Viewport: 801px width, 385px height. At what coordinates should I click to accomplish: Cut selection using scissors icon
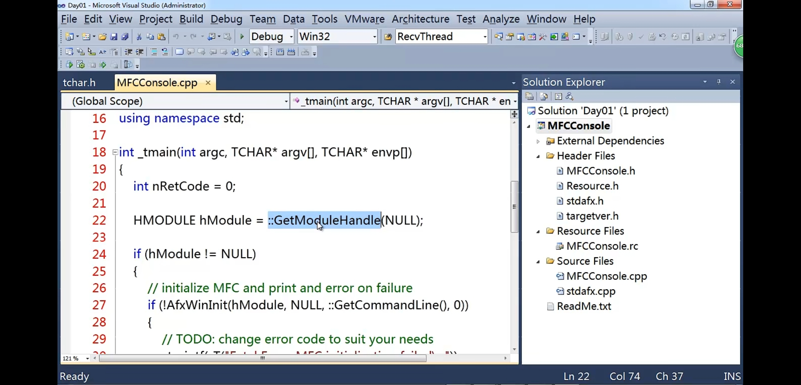point(139,37)
